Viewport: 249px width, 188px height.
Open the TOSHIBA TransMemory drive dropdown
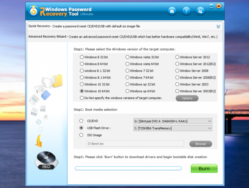(173, 128)
